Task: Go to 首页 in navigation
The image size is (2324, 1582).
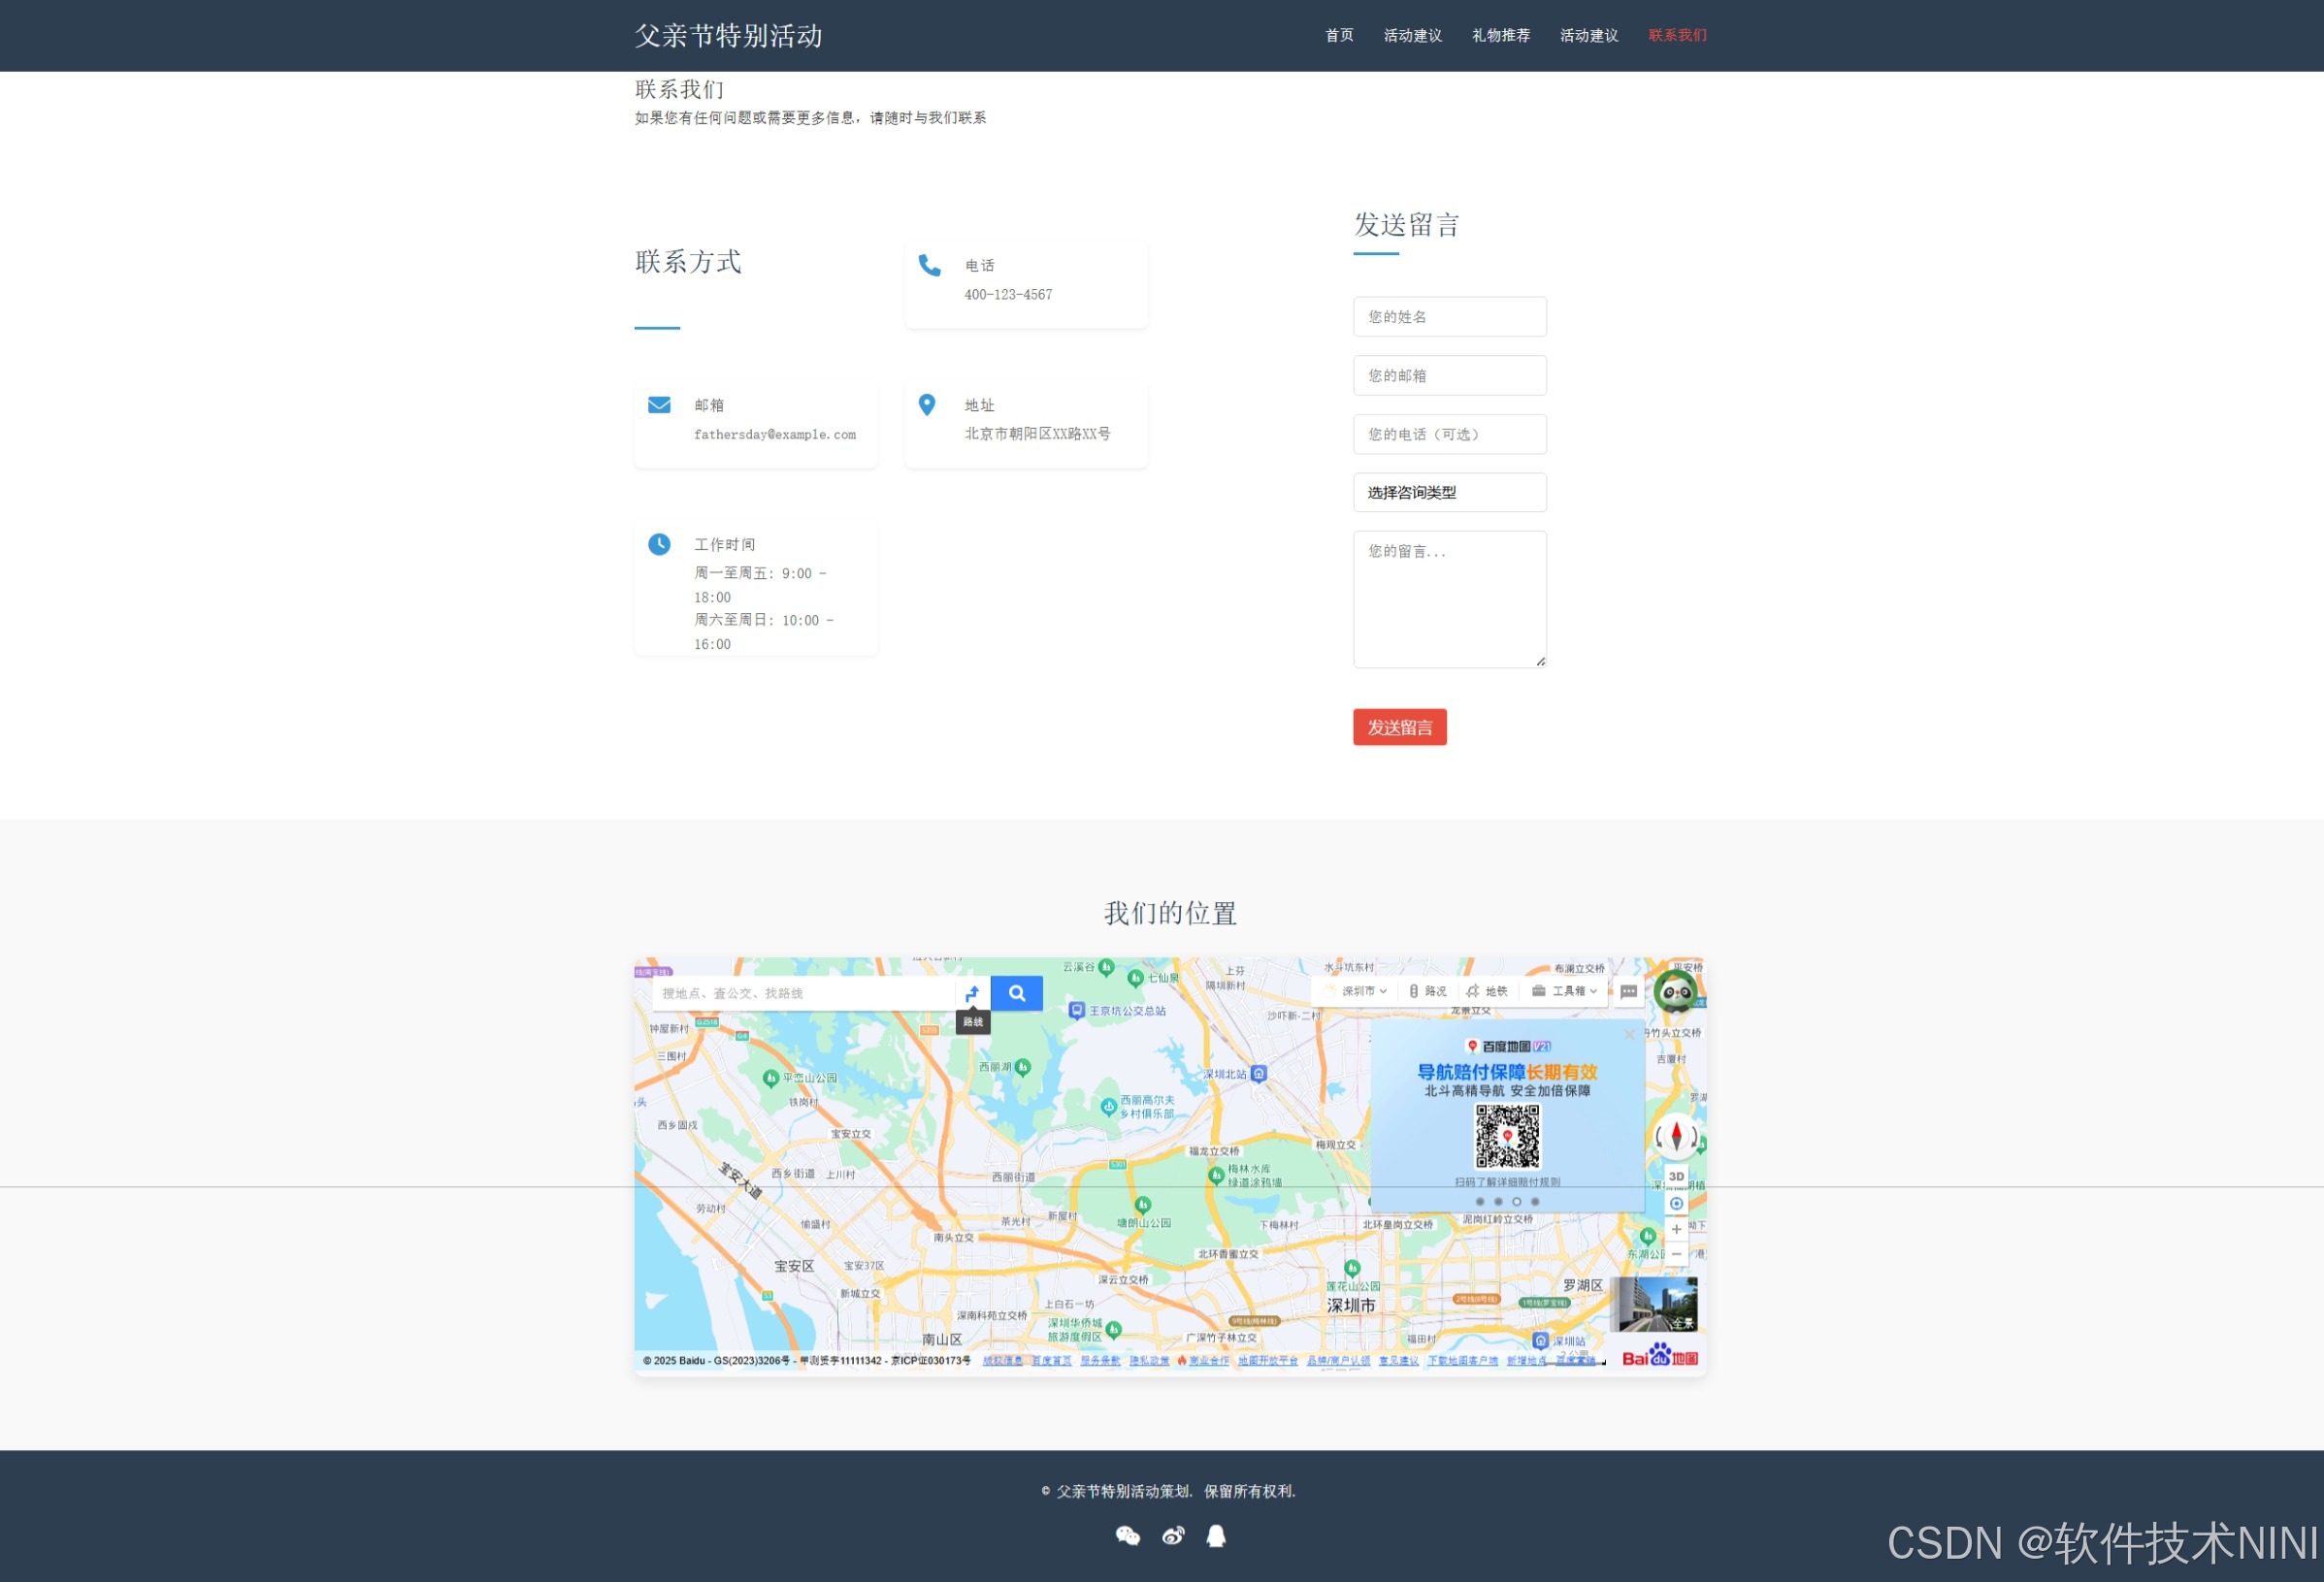Action: [x=1339, y=36]
